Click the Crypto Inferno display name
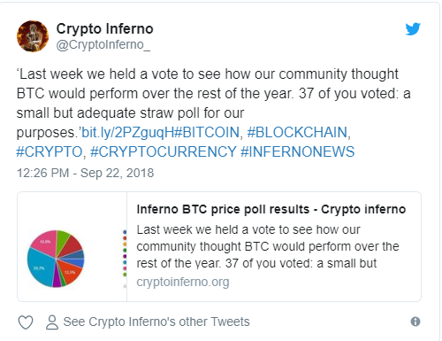 pos(105,29)
